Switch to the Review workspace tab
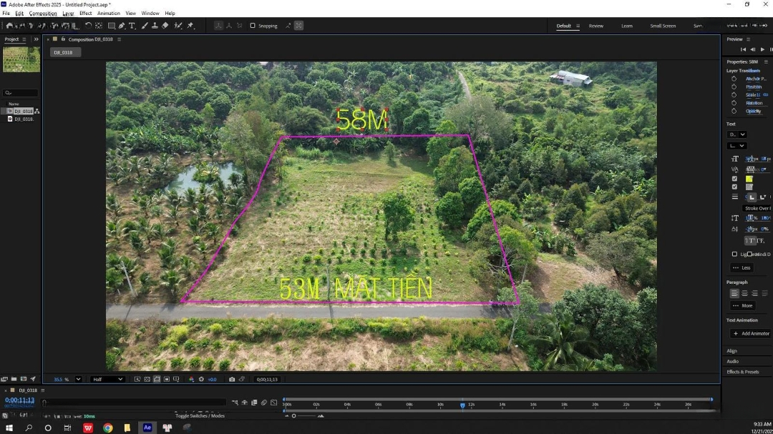Viewport: 773px width, 434px height. click(x=595, y=26)
